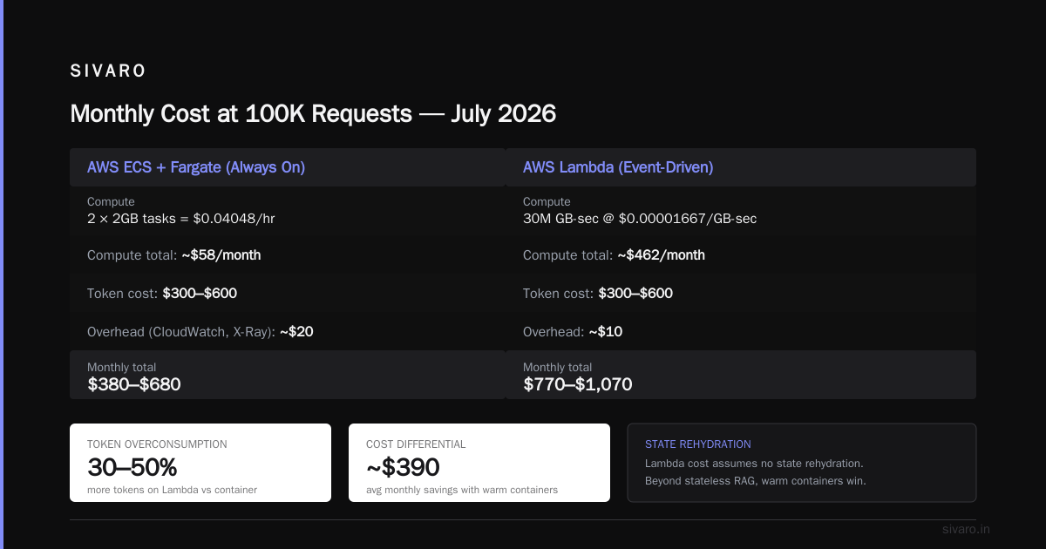The width and height of the screenshot is (1046, 549).
Task: Open the sivaro.in link
Action: point(967,529)
